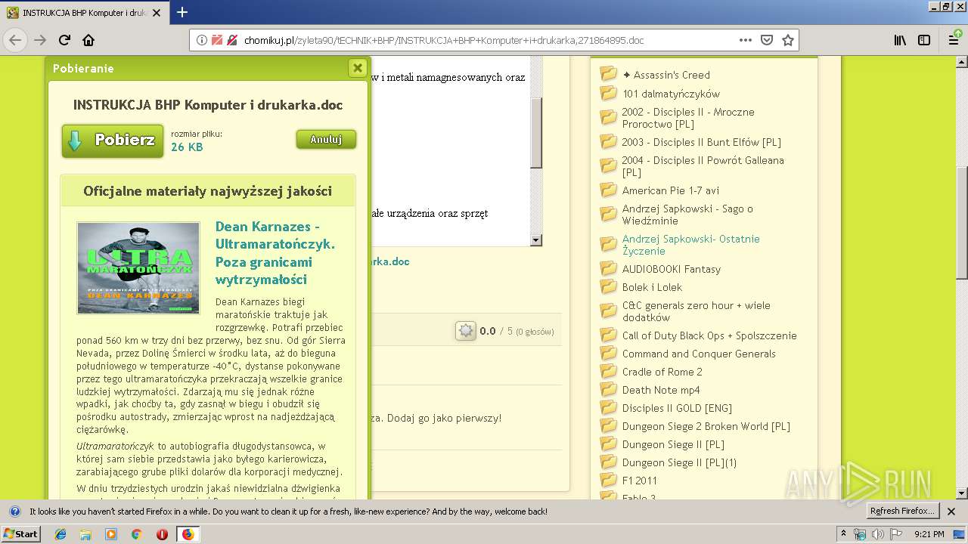Click the Anuluj cancel button
Image resolution: width=968 pixels, height=544 pixels.
pyautogui.click(x=326, y=140)
